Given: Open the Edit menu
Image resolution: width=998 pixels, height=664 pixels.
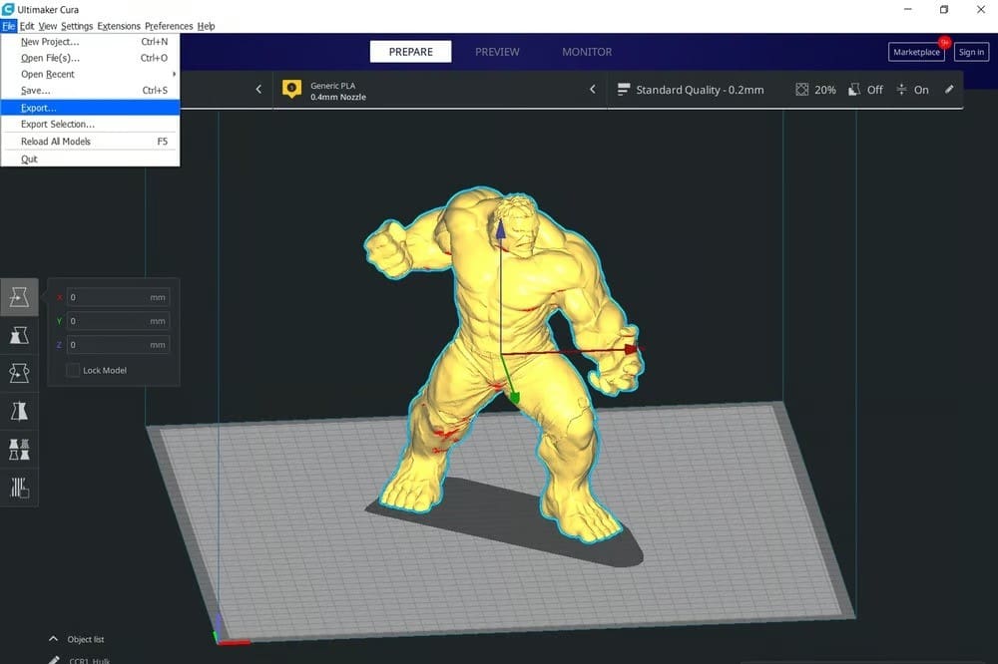Looking at the screenshot, I should (27, 26).
